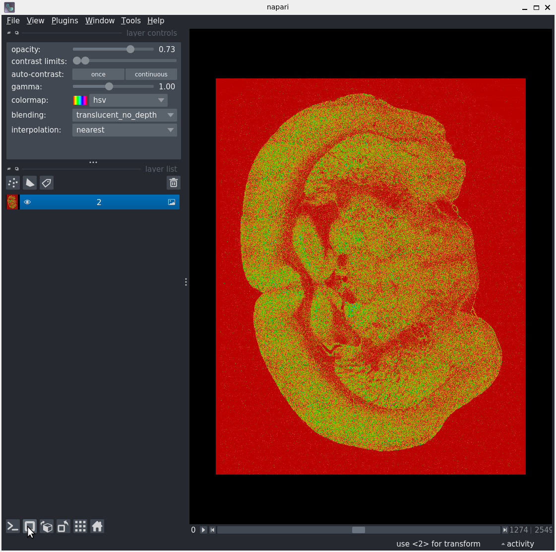Screen dimensions: 556x552
Task: Create a new points layer
Action: click(x=13, y=183)
